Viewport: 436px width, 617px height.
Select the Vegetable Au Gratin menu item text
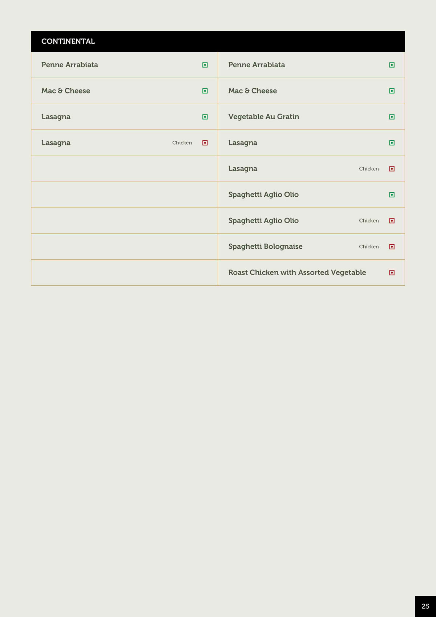pyautogui.click(x=263, y=117)
